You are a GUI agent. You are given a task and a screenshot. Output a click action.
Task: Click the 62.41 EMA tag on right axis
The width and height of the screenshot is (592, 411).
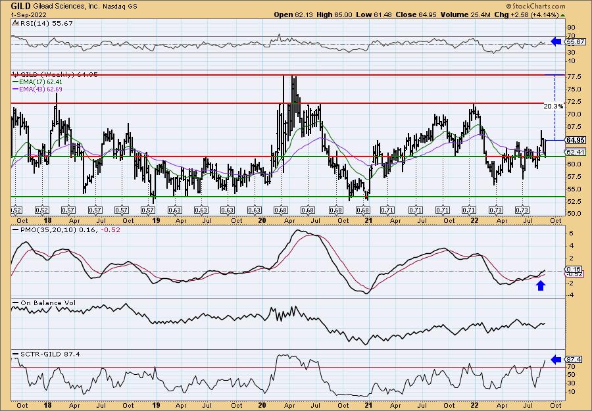576,152
